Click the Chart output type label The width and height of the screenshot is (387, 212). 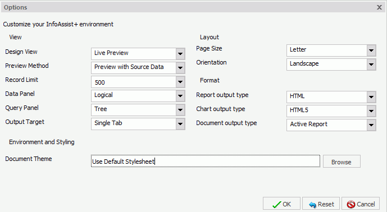221,109
